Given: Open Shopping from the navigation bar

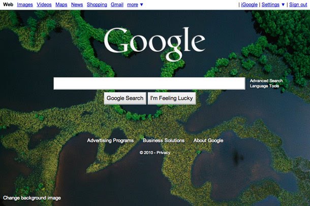Looking at the screenshot, I should [97, 5].
